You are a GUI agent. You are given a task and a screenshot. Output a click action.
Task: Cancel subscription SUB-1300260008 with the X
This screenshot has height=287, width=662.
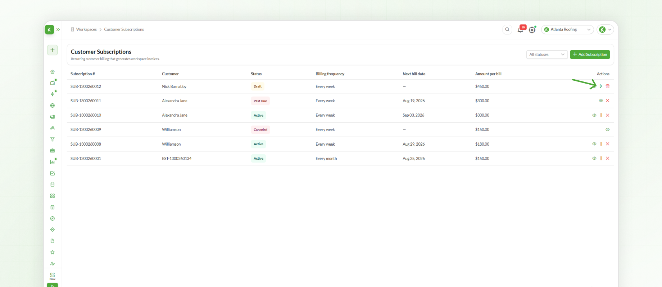(608, 144)
